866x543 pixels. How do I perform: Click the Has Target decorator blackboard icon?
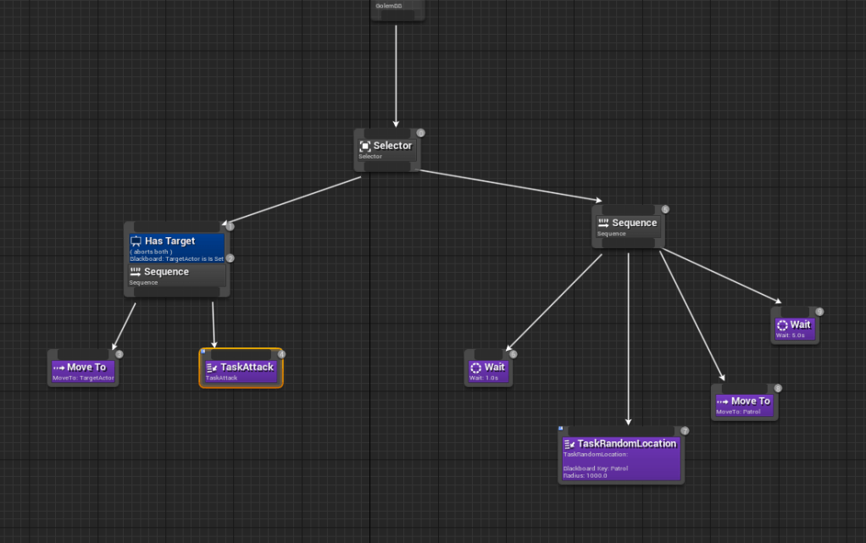click(x=136, y=241)
